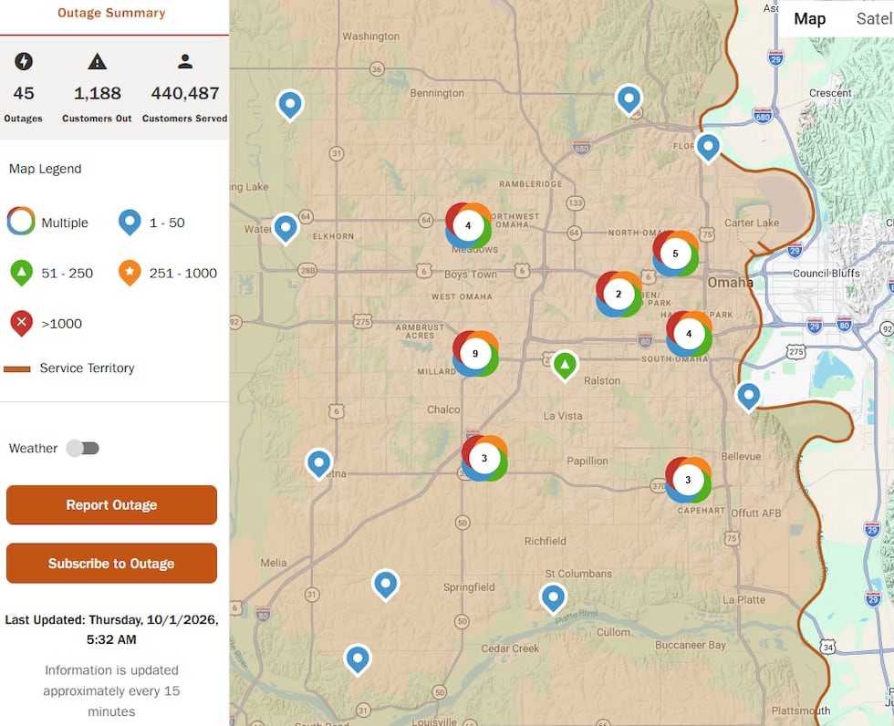894x726 pixels.
Task: Open cluster of 3 outages west of Papillion
Action: click(x=484, y=458)
